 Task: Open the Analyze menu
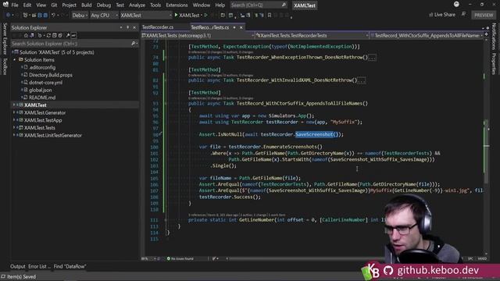coord(137,5)
